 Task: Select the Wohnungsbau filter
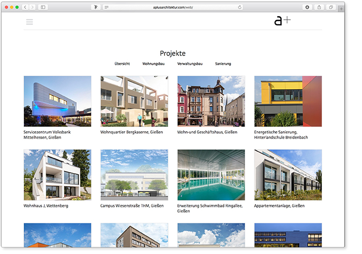(x=154, y=64)
